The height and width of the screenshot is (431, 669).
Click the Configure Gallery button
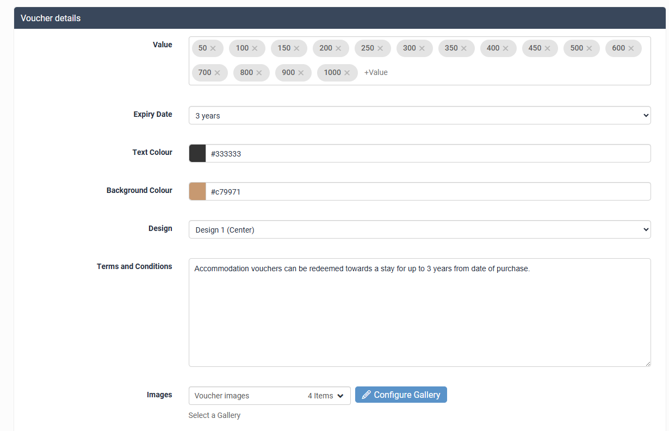[401, 395]
